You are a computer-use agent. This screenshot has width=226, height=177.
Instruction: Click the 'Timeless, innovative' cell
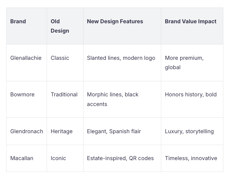click(191, 158)
